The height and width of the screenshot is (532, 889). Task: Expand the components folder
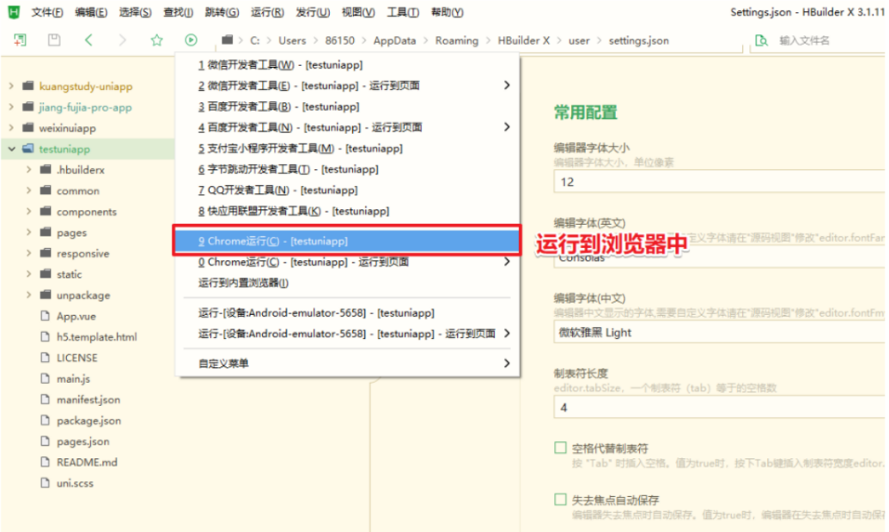point(29,211)
